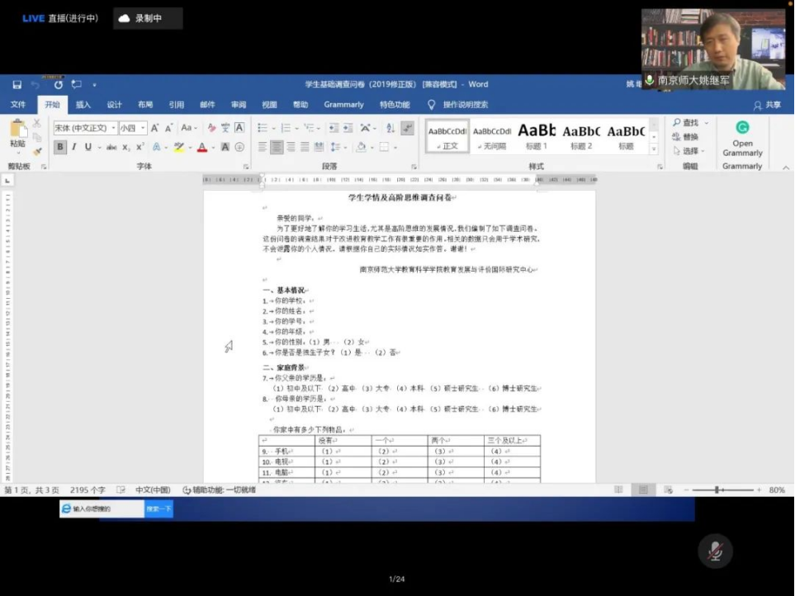
Task: Click the 替换 replace button
Action: pyautogui.click(x=685, y=137)
